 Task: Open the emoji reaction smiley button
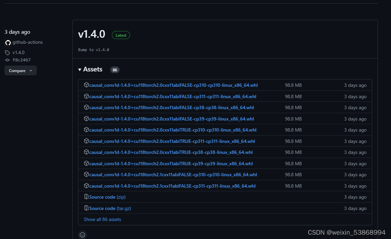[x=82, y=235]
